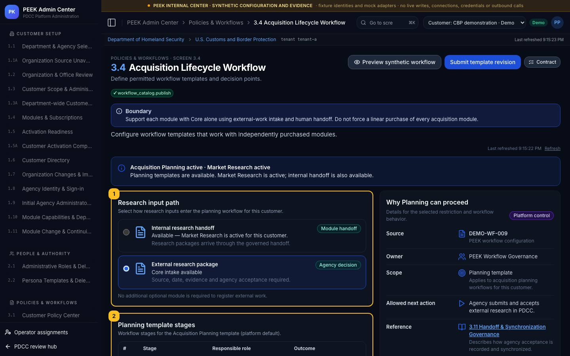Click the Operator assignments person icon
Viewport: 570px width, 356px height.
click(8, 332)
